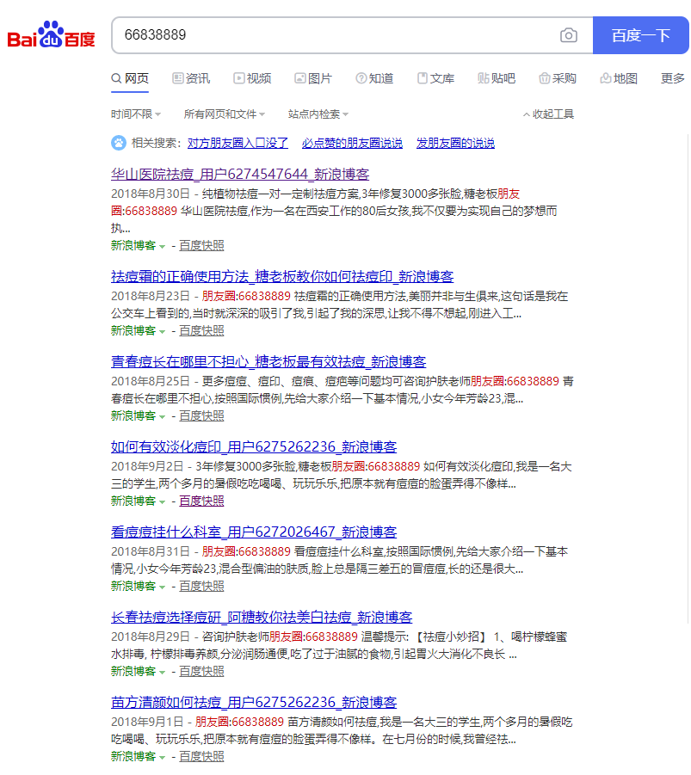This screenshot has height=775, width=691.
Task: Select the 贴吧 tab
Action: [497, 78]
